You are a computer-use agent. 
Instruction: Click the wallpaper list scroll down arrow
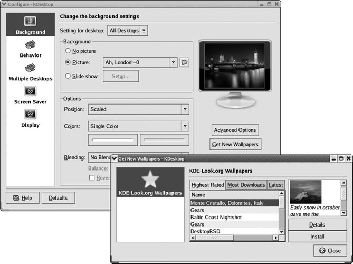click(x=282, y=232)
